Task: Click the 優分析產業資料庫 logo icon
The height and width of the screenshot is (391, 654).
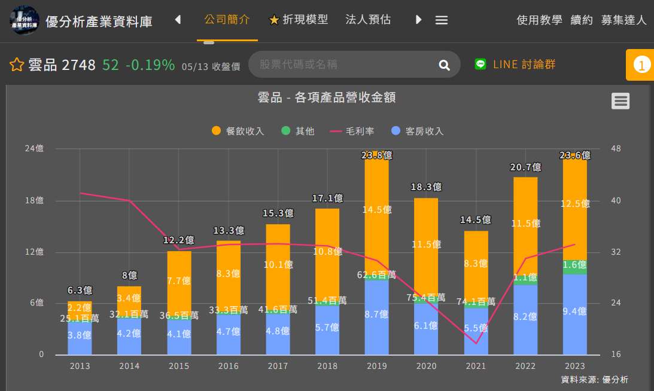Action: 24,20
